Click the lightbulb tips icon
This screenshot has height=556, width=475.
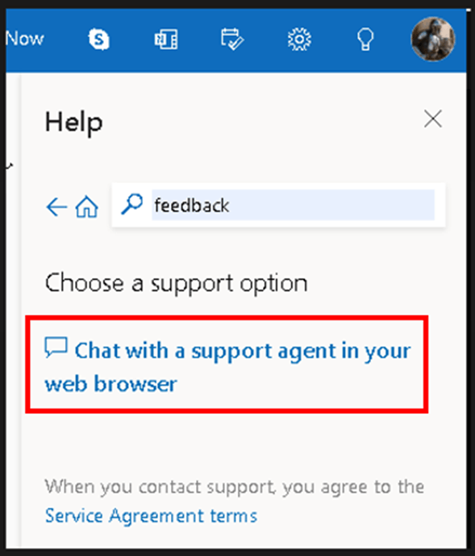pos(365,39)
